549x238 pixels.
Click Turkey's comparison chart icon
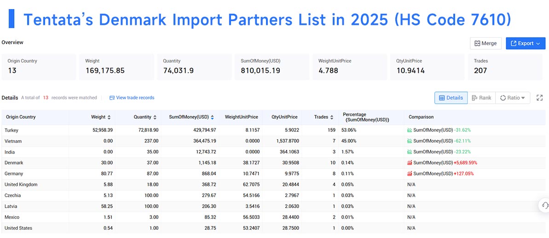point(409,130)
